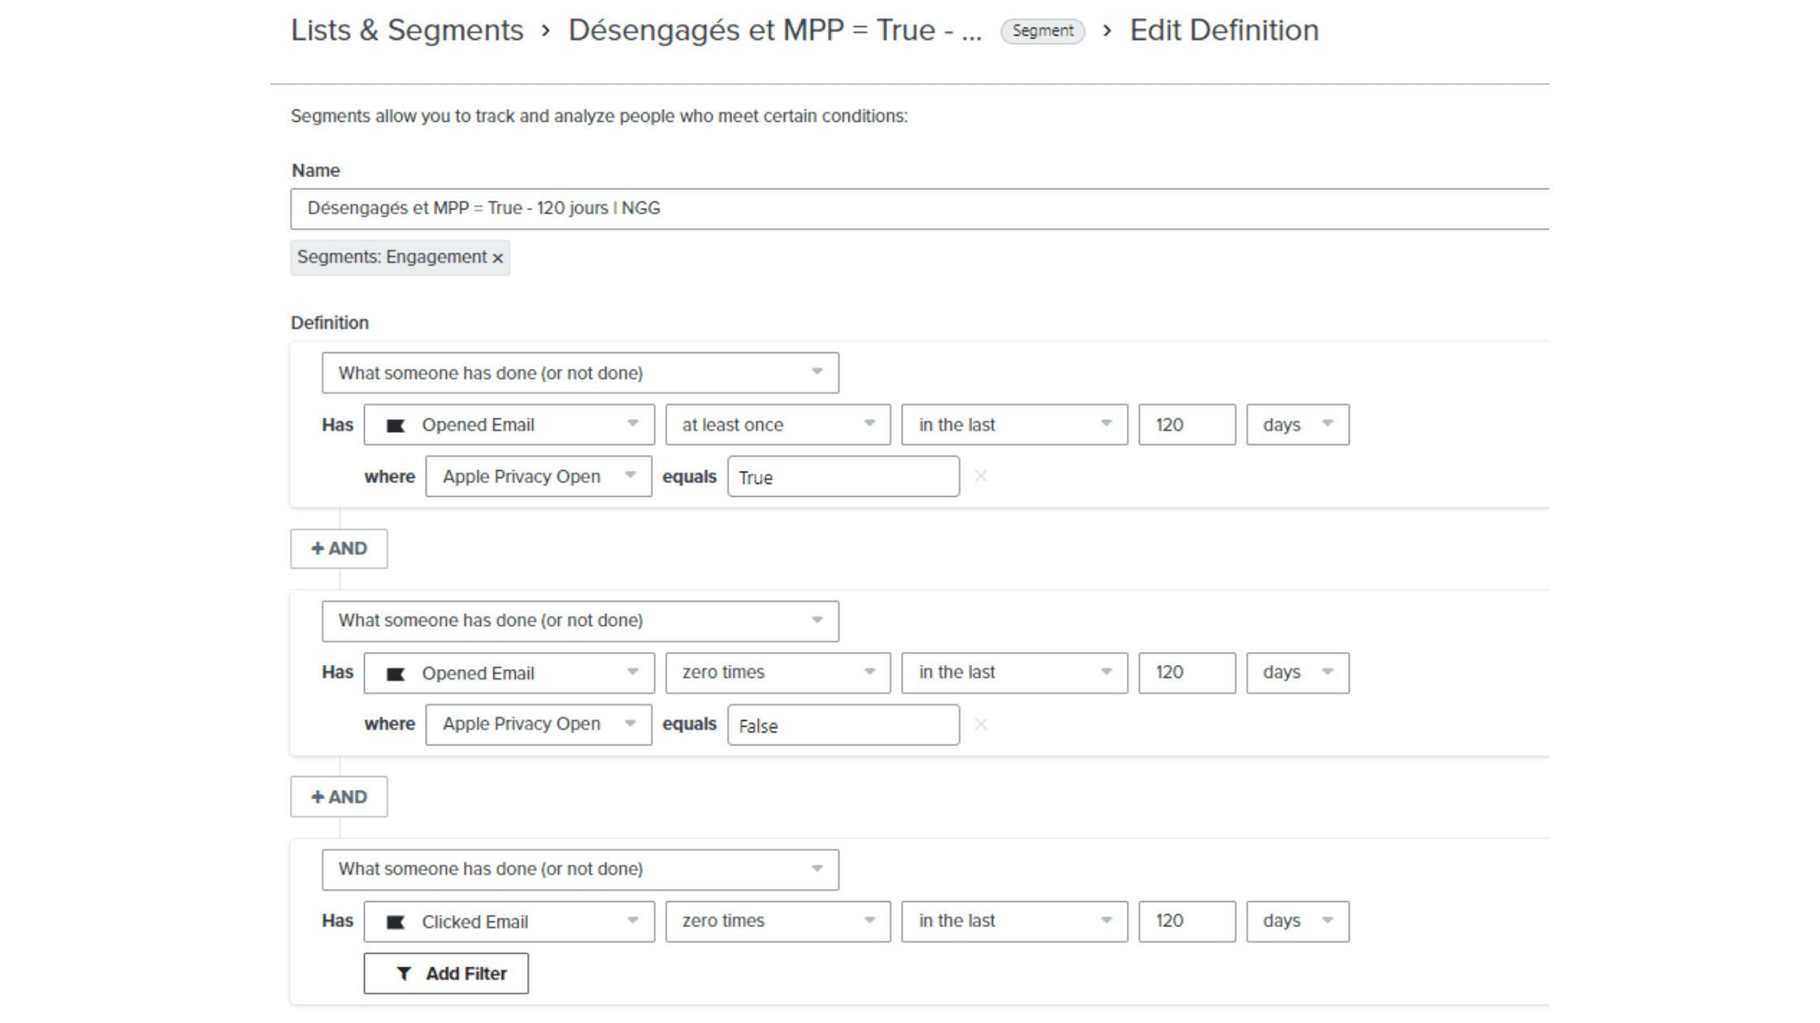Click the first + AND button
Viewport: 1820px width, 1023px height.
coord(339,549)
